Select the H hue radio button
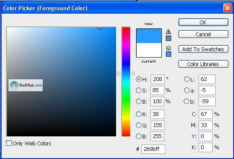 click(138, 79)
